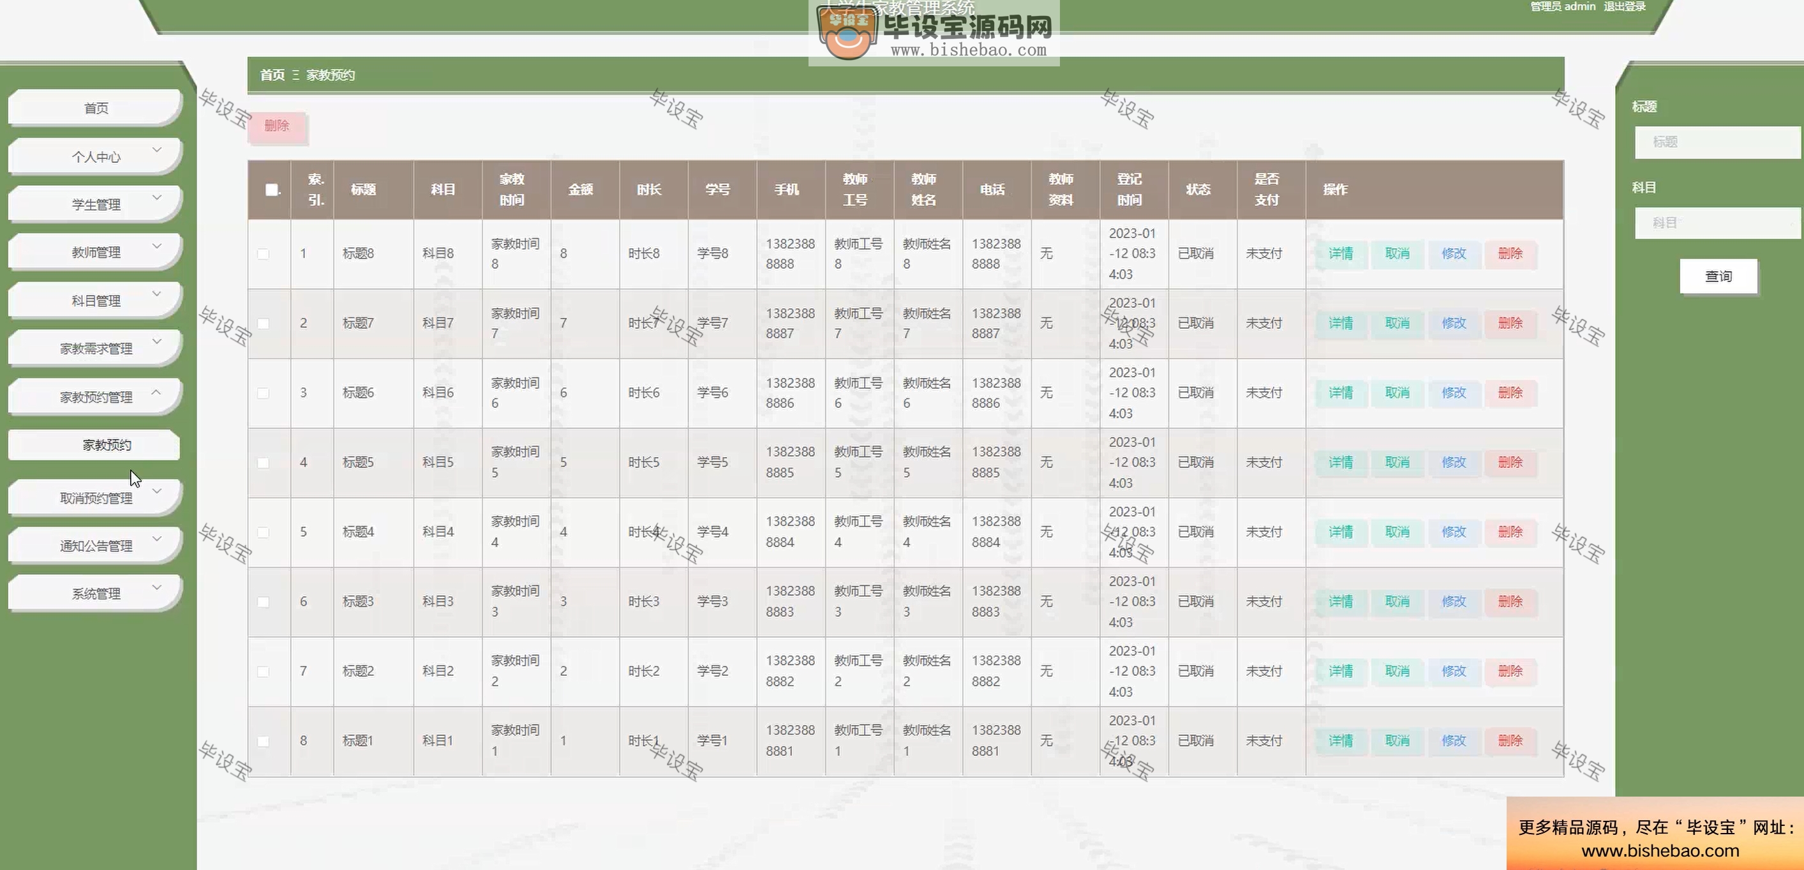Open the 首页 sidebar menu item
The width and height of the screenshot is (1804, 870).
point(95,108)
